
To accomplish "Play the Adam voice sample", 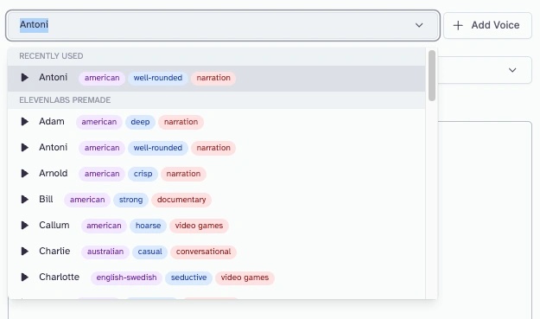I will click(x=24, y=122).
